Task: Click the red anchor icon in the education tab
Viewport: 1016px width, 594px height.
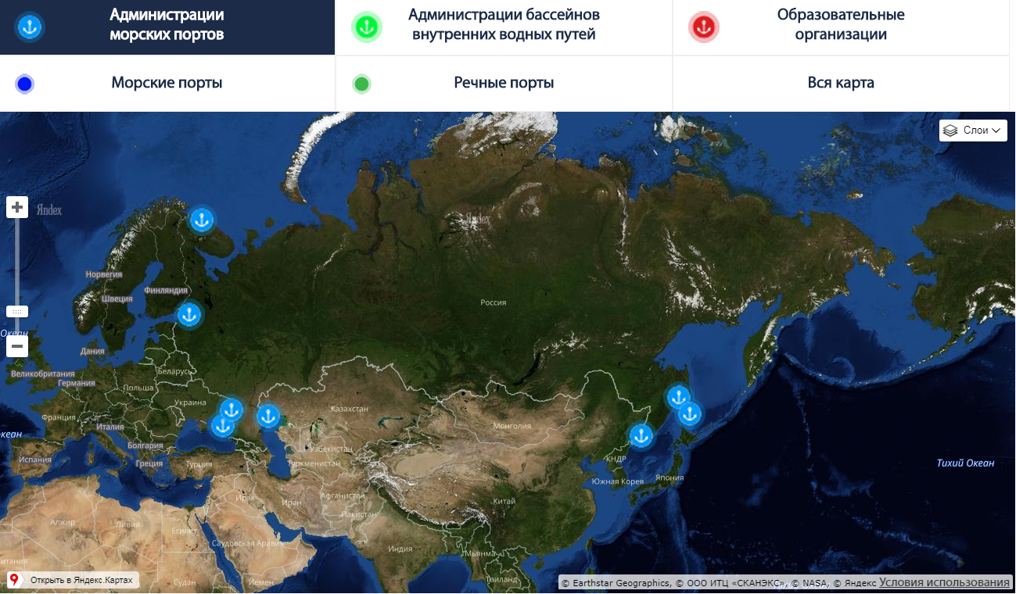Action: tap(703, 27)
